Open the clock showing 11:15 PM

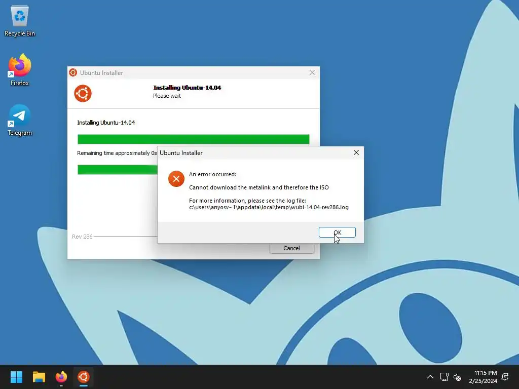click(483, 377)
